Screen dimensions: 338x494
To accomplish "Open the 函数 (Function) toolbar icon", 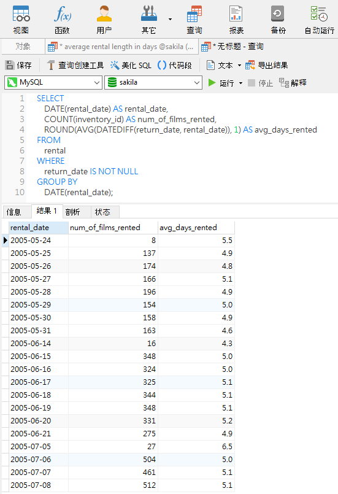I will (62, 20).
